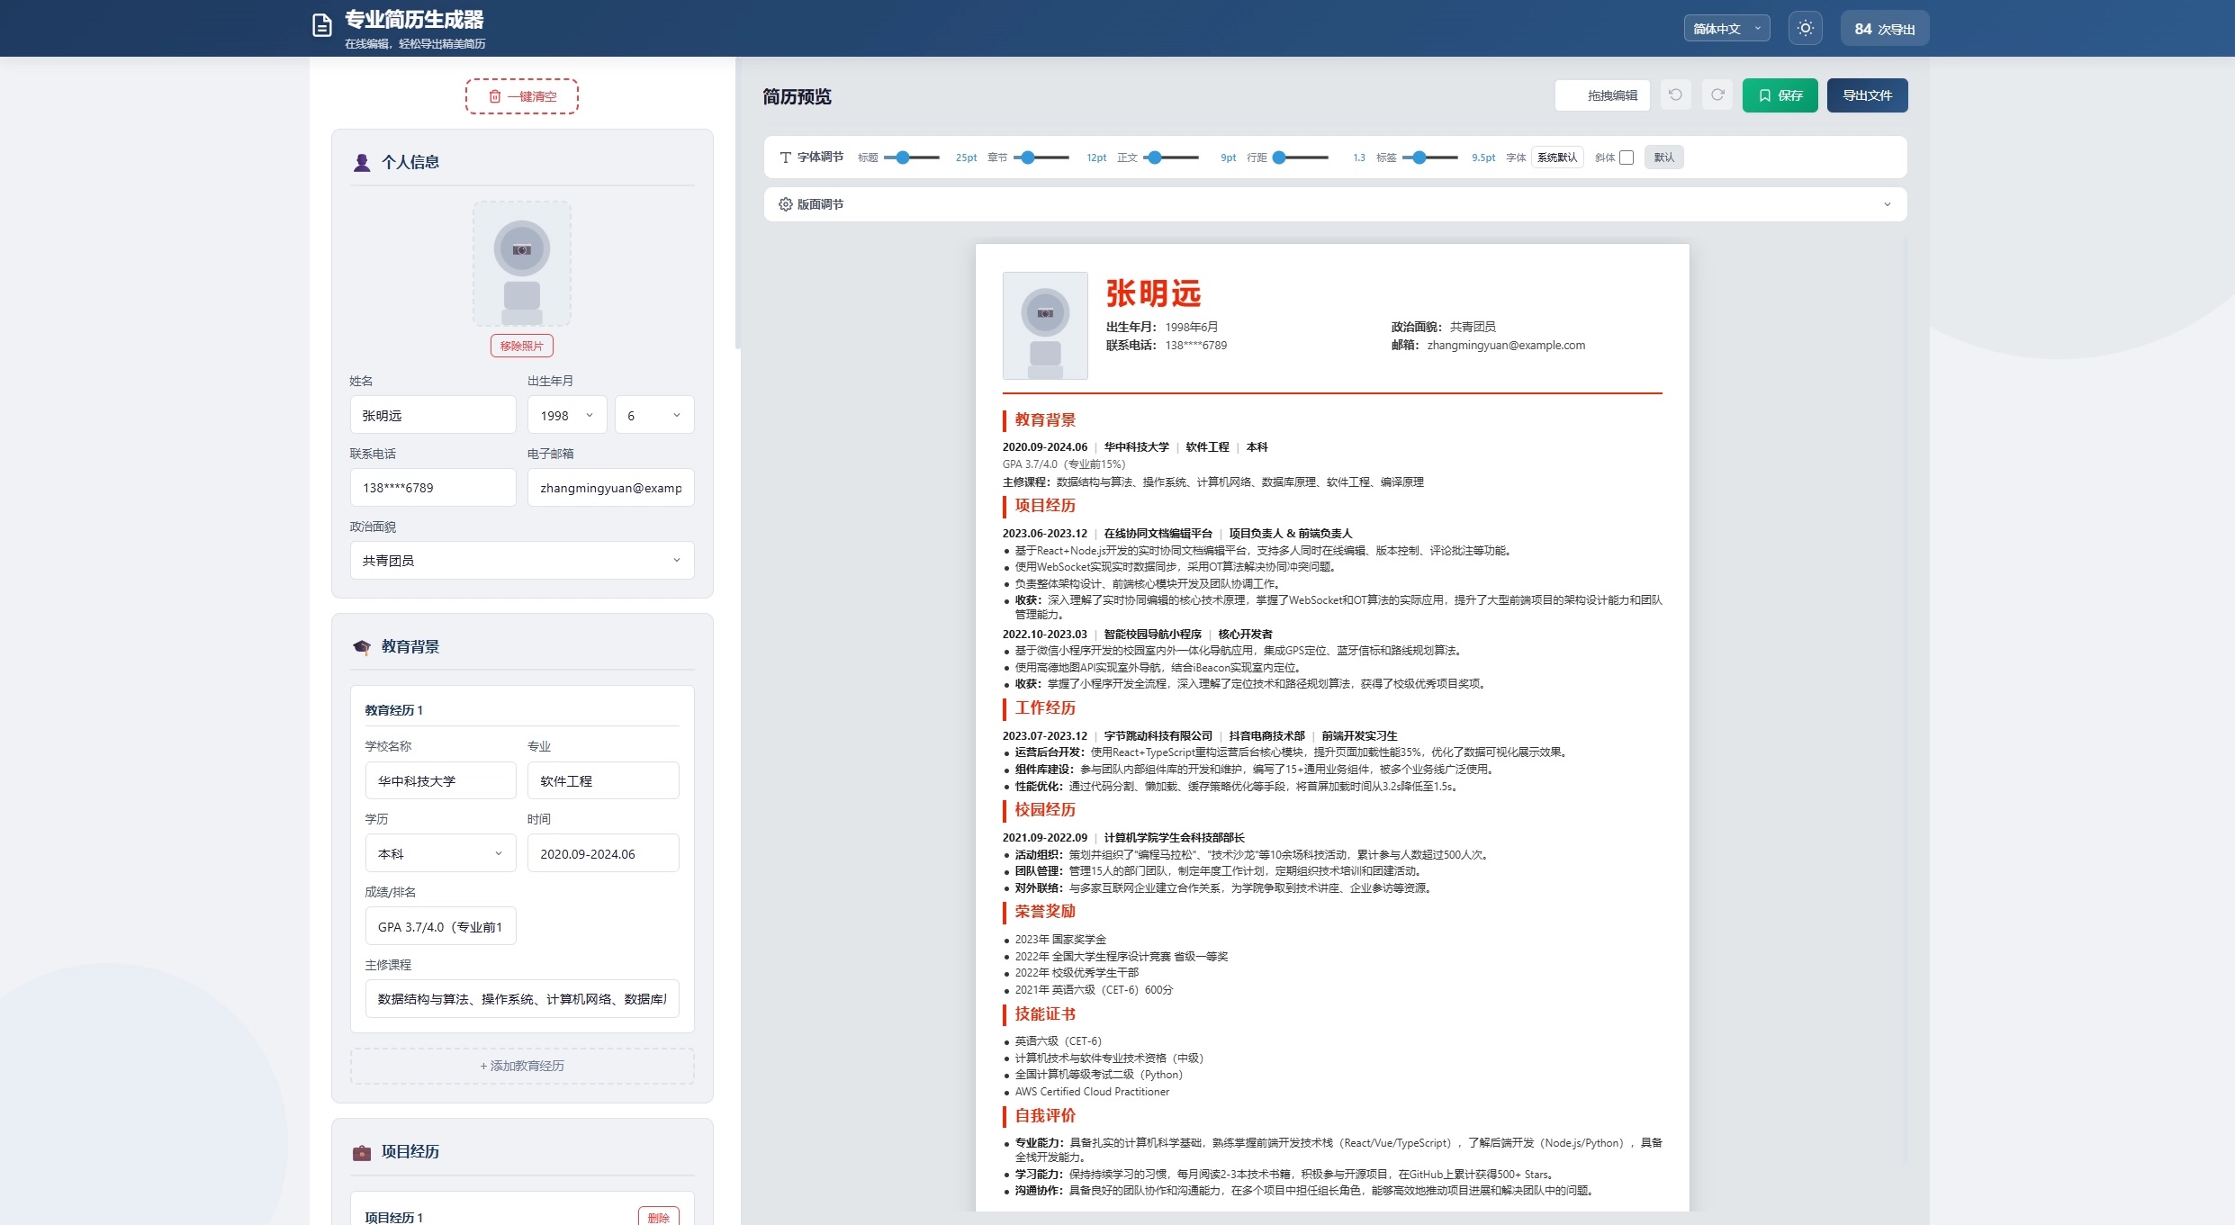Click the resume document logo icon

[x=321, y=26]
